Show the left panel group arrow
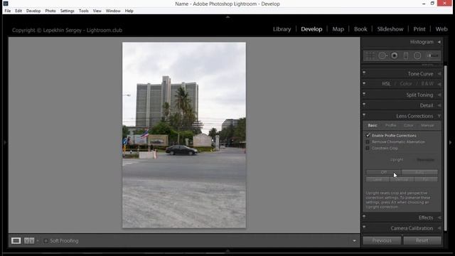The width and height of the screenshot is (455, 256). coord(5,142)
